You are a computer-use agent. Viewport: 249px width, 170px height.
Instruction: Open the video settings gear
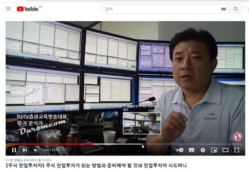click(203, 150)
